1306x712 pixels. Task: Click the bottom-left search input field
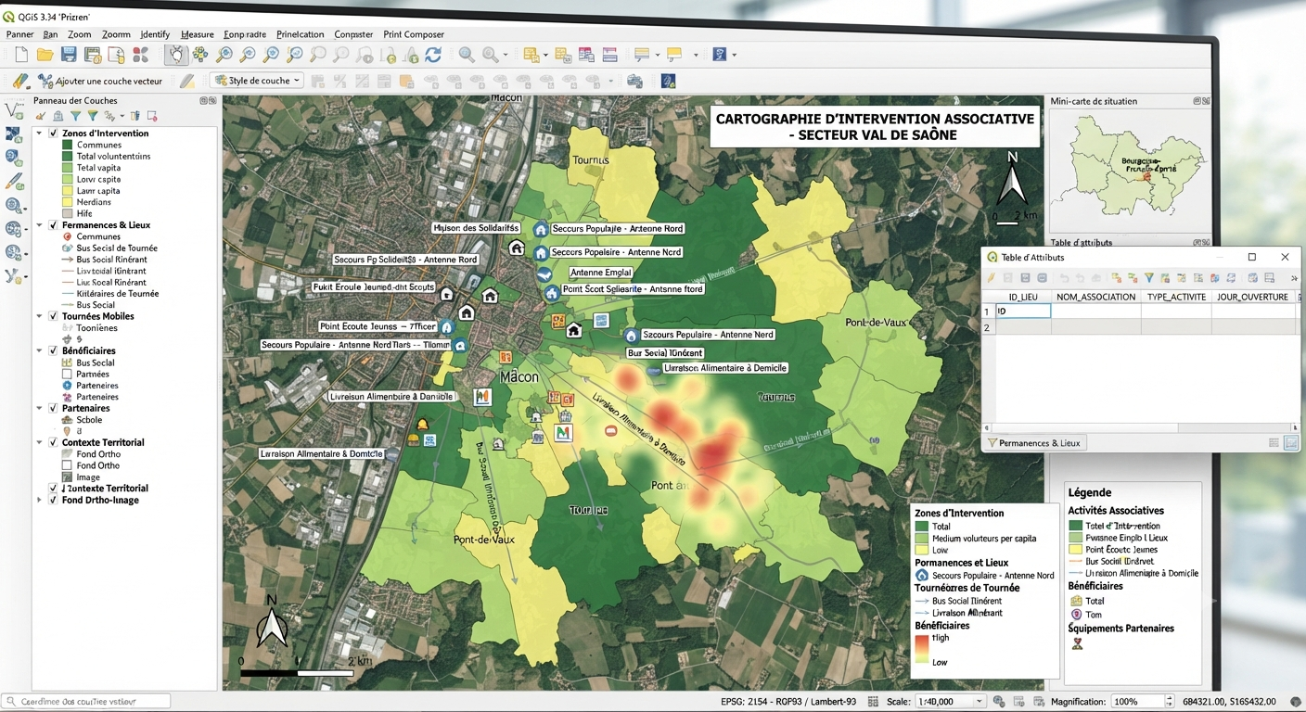(86, 702)
